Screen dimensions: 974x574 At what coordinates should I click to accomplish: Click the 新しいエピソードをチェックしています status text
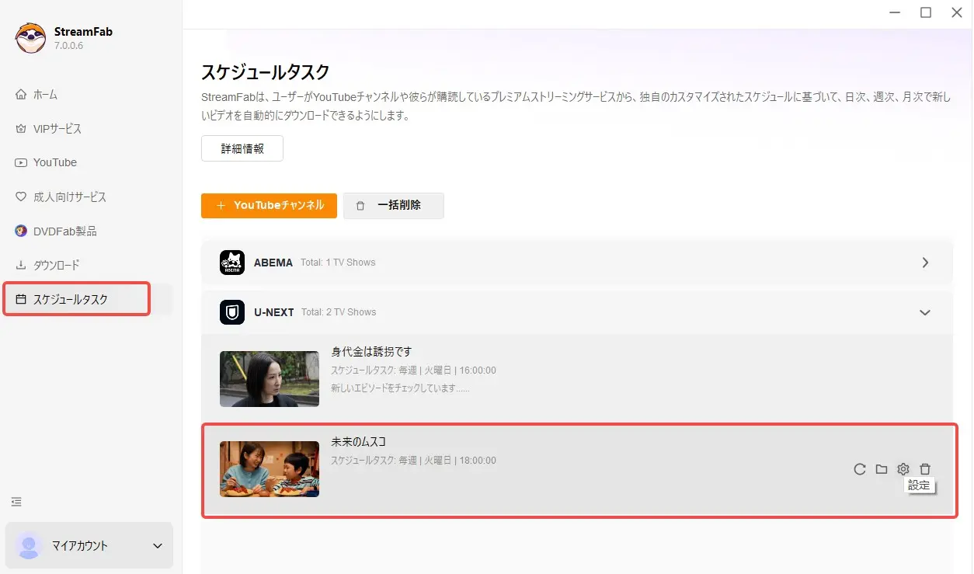tap(400, 388)
